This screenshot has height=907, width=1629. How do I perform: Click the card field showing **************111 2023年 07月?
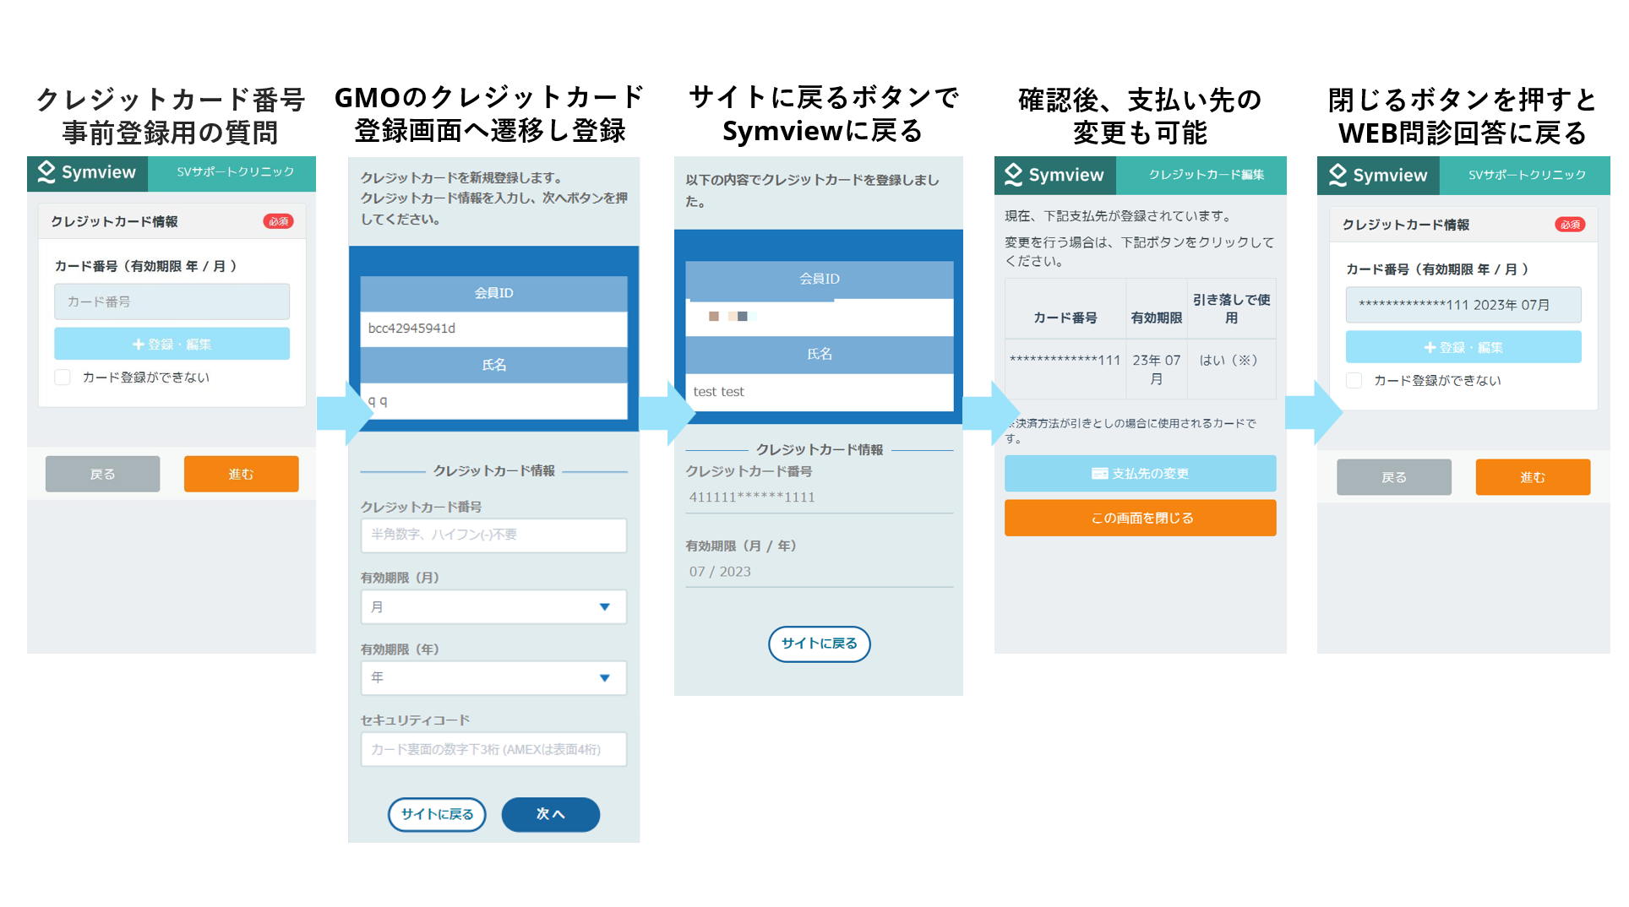[1463, 305]
